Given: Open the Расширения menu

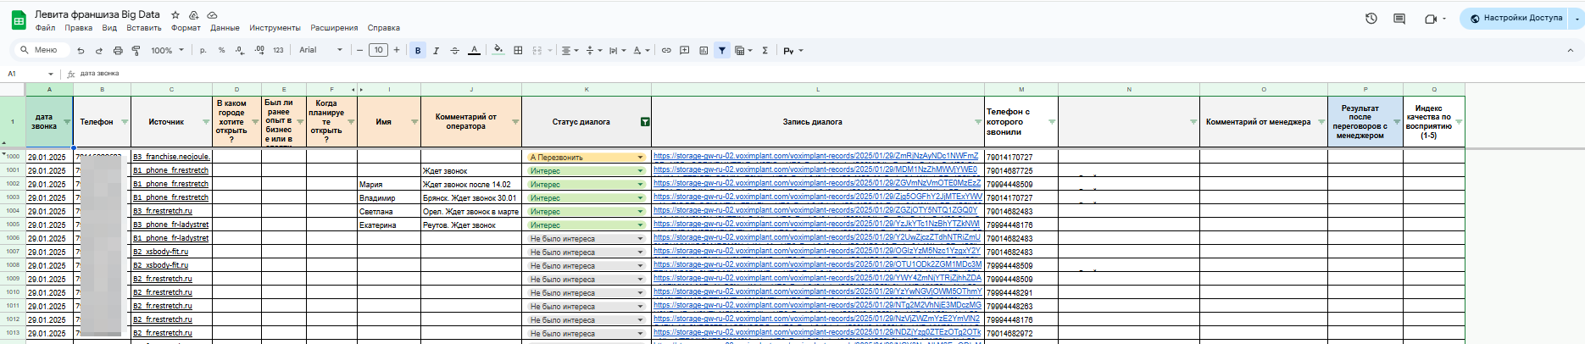Looking at the screenshot, I should coord(334,28).
